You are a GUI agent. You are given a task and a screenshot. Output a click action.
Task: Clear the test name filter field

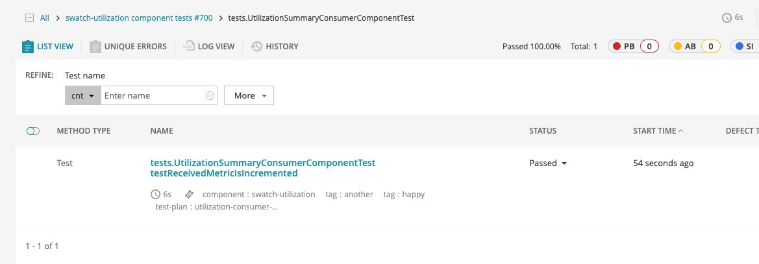click(210, 96)
